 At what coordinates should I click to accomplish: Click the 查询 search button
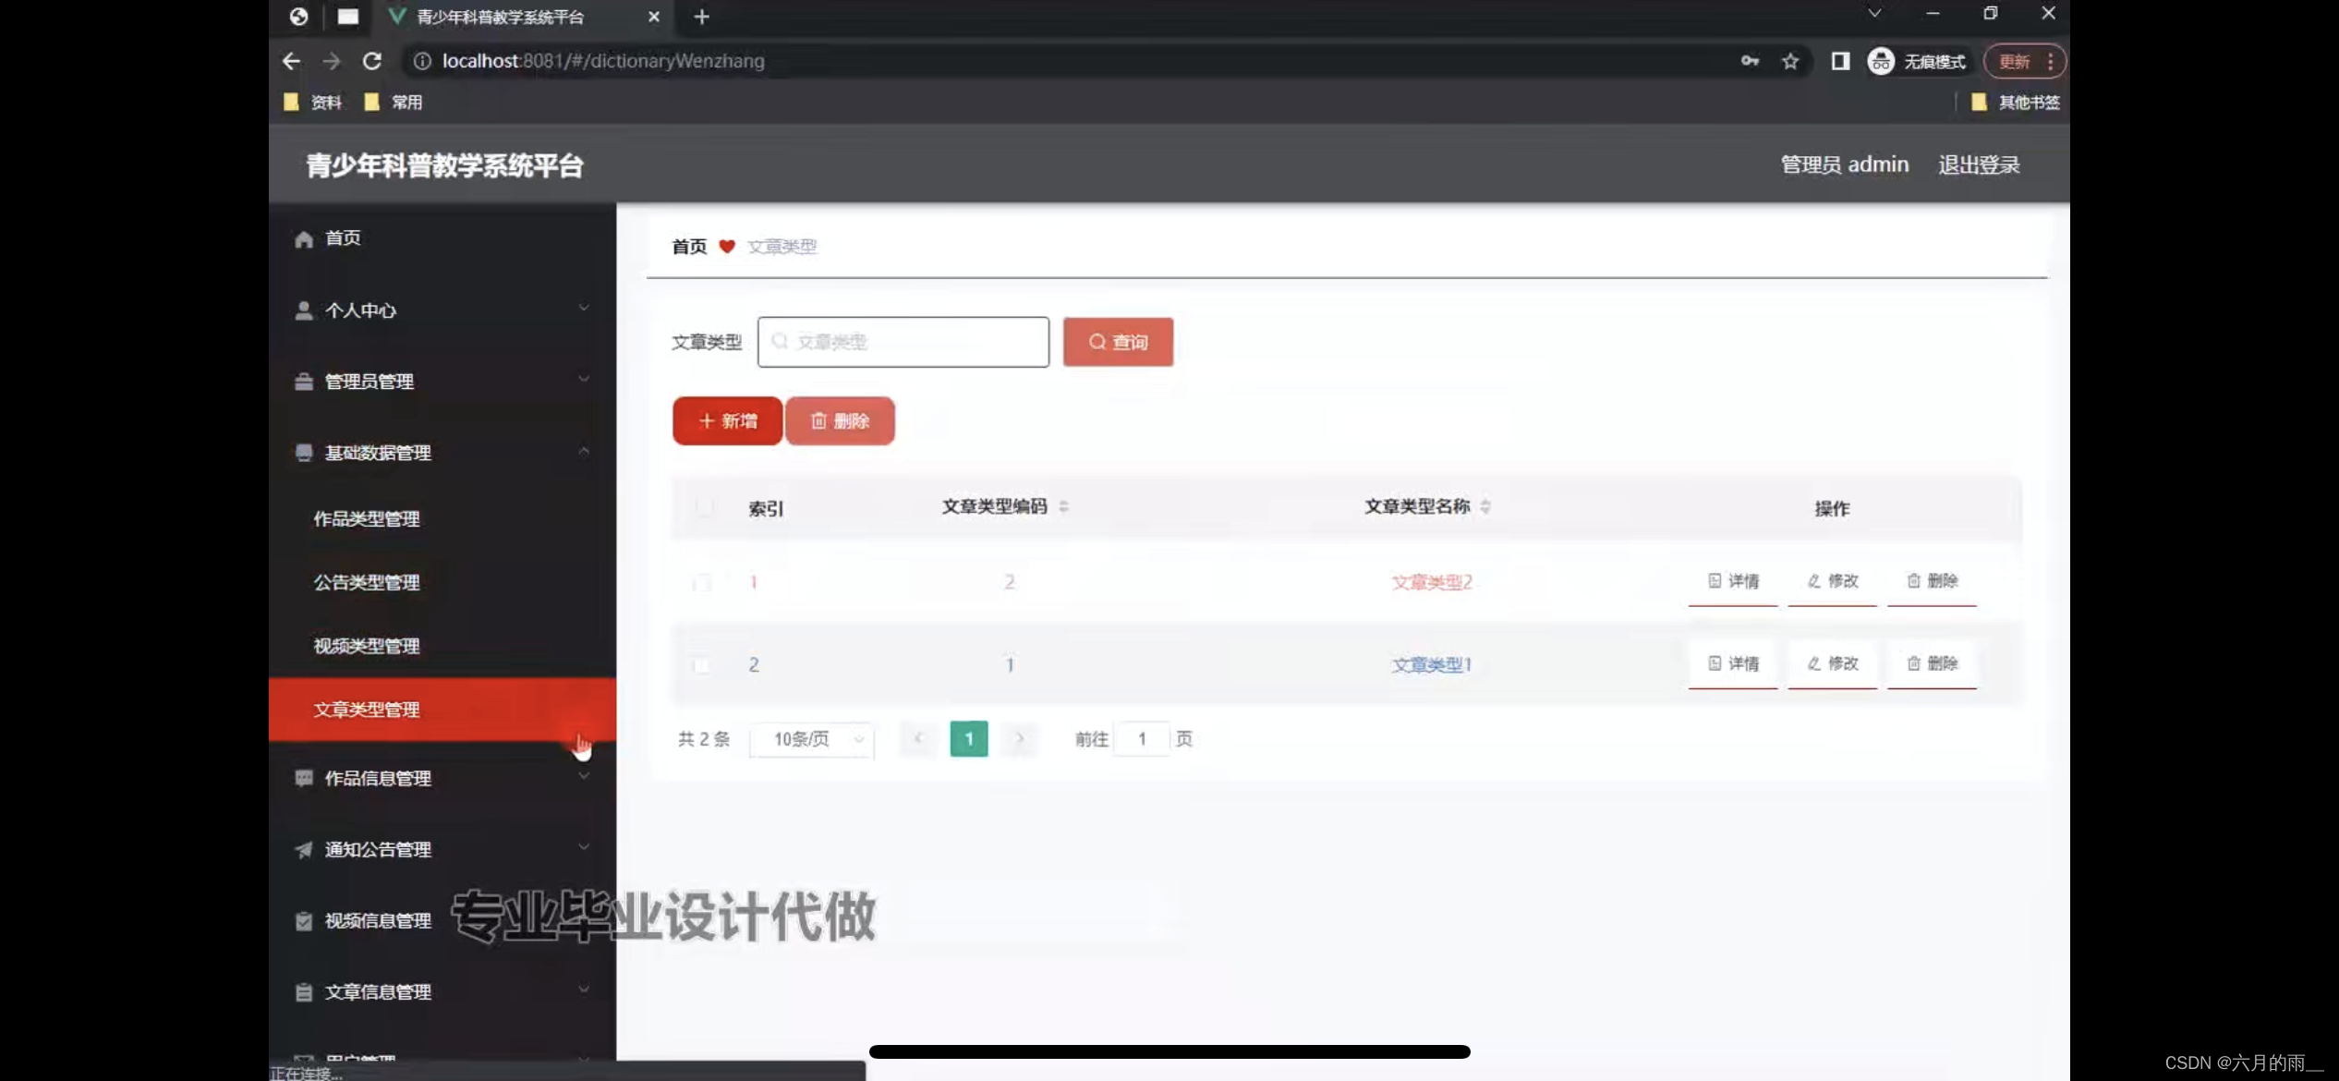click(1118, 342)
